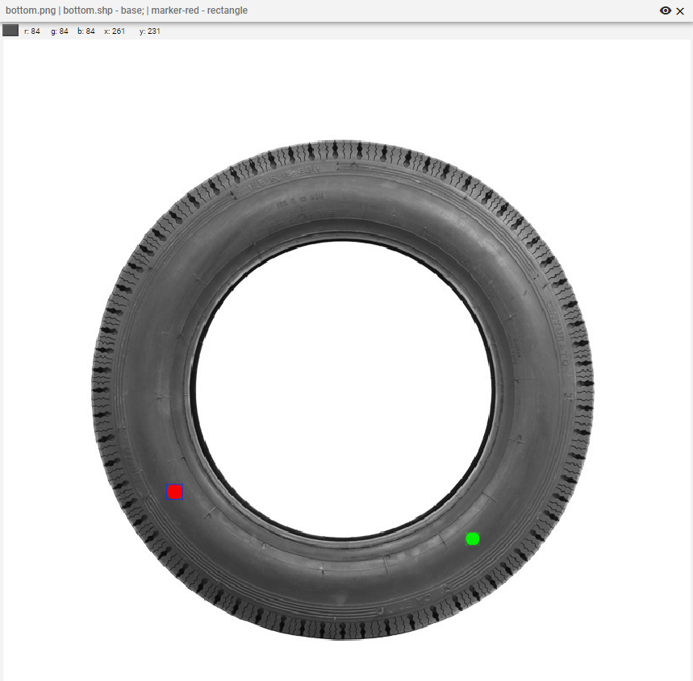Click the panel title text bottom.png
This screenshot has height=681, width=693.
(x=31, y=10)
